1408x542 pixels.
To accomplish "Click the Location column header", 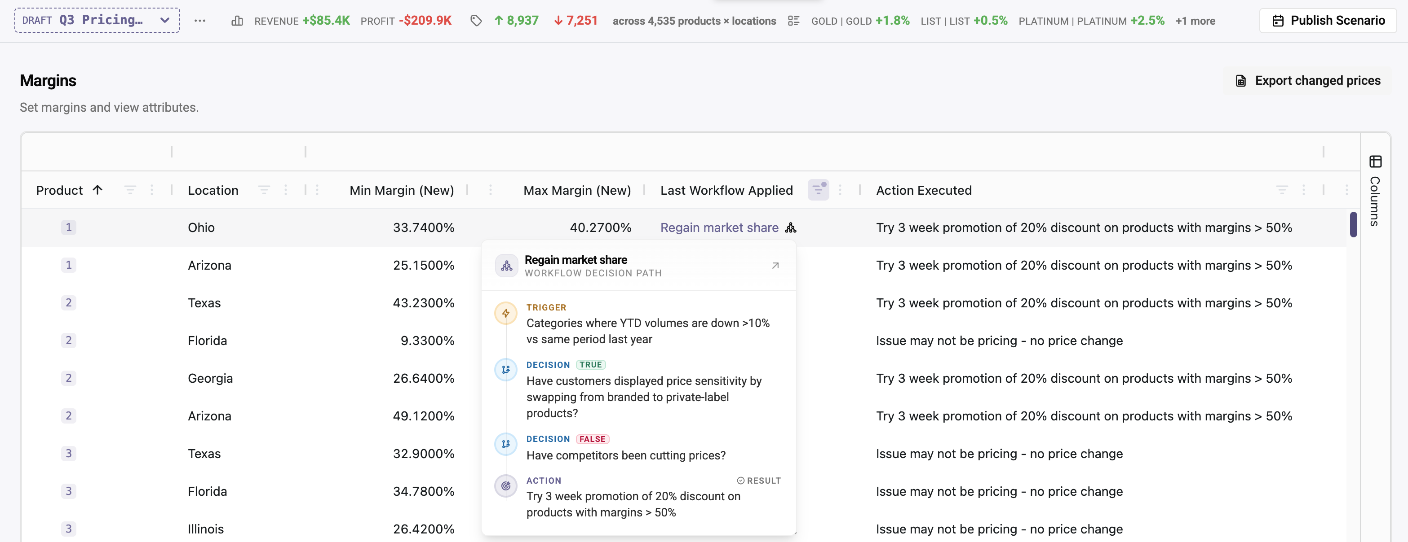I will point(213,190).
